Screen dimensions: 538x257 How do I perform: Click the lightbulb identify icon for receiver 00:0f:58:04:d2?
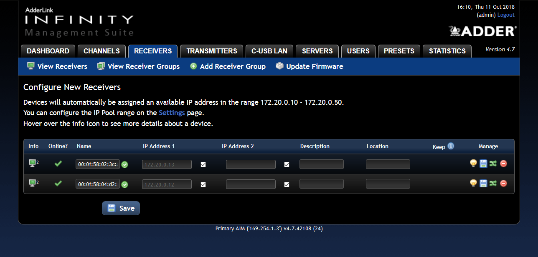point(473,183)
